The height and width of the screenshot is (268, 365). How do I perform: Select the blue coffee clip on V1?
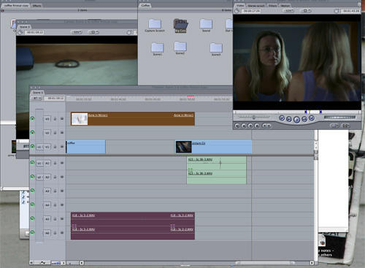click(x=85, y=147)
